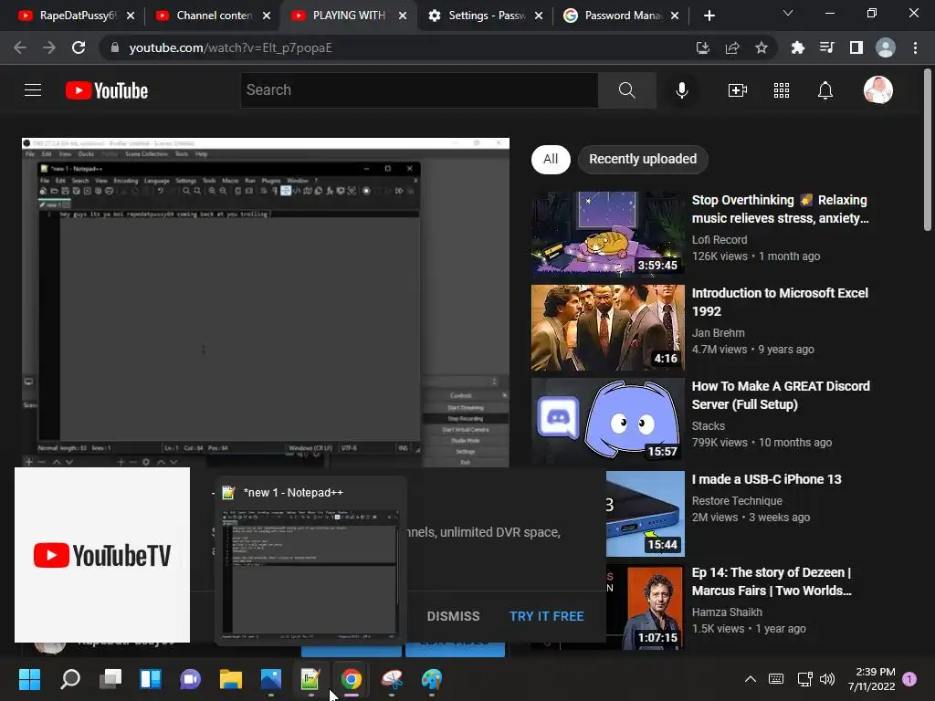This screenshot has height=701, width=935.
Task: Click the lofi cat video thumbnail
Action: coord(607,235)
